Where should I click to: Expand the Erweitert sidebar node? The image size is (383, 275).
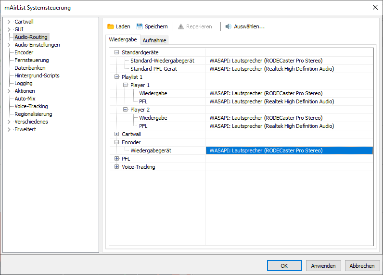9,130
